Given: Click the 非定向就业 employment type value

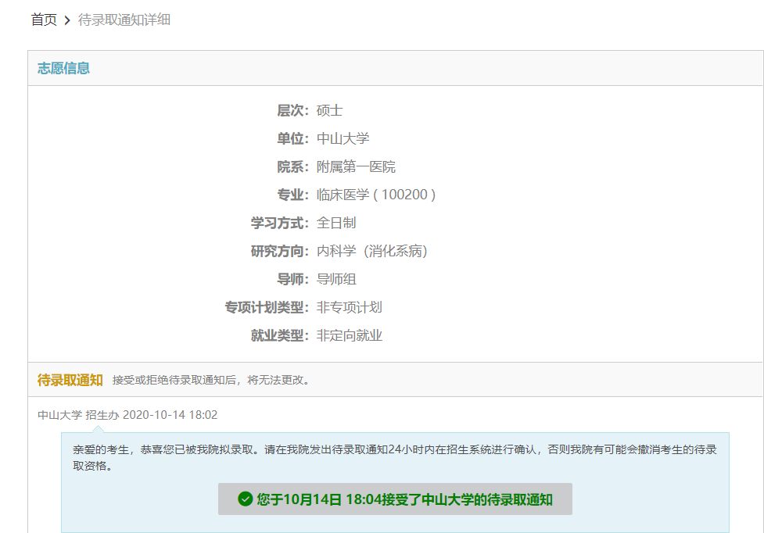Looking at the screenshot, I should coord(349,335).
